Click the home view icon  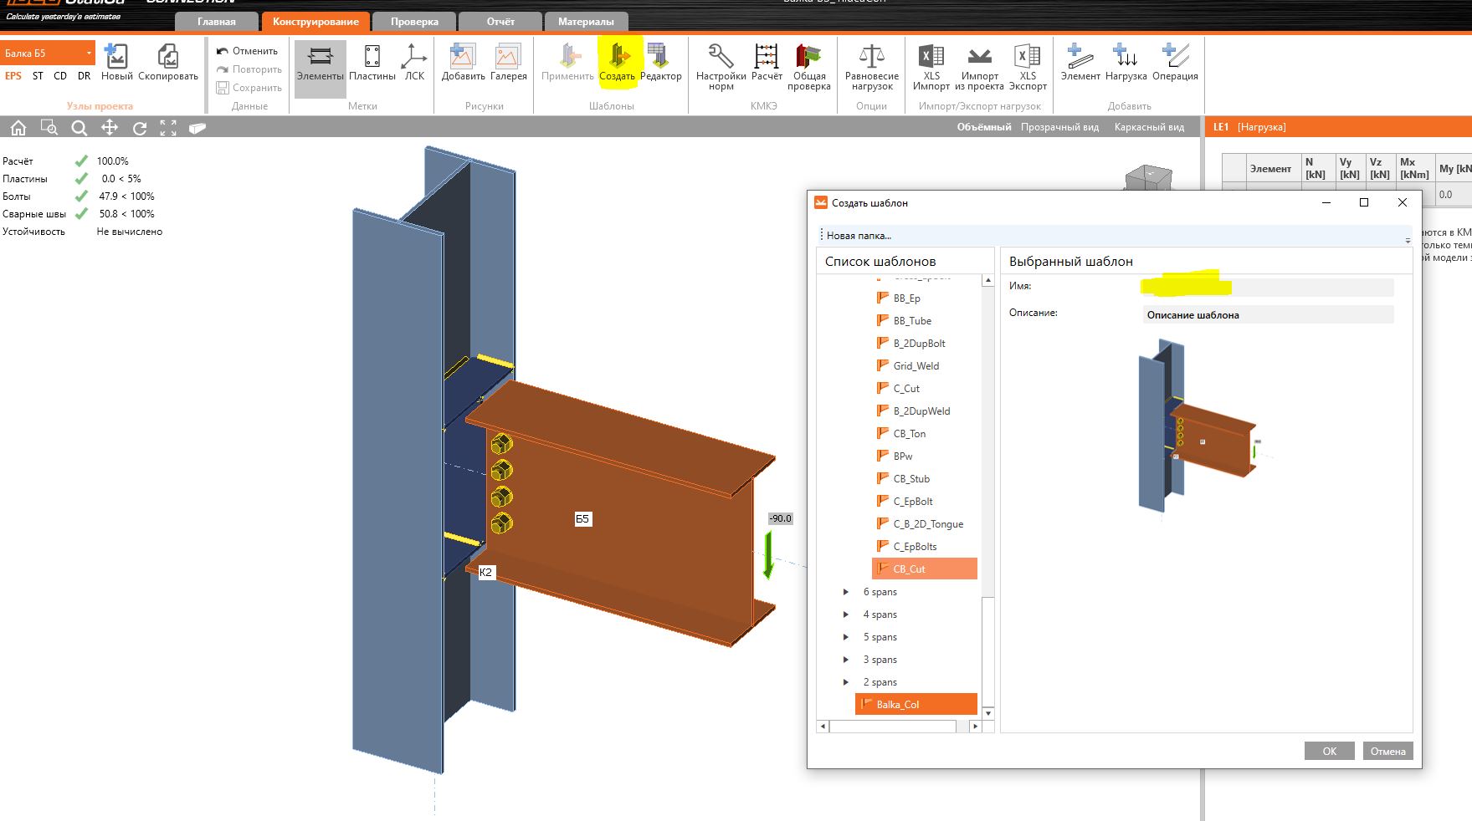pos(18,128)
